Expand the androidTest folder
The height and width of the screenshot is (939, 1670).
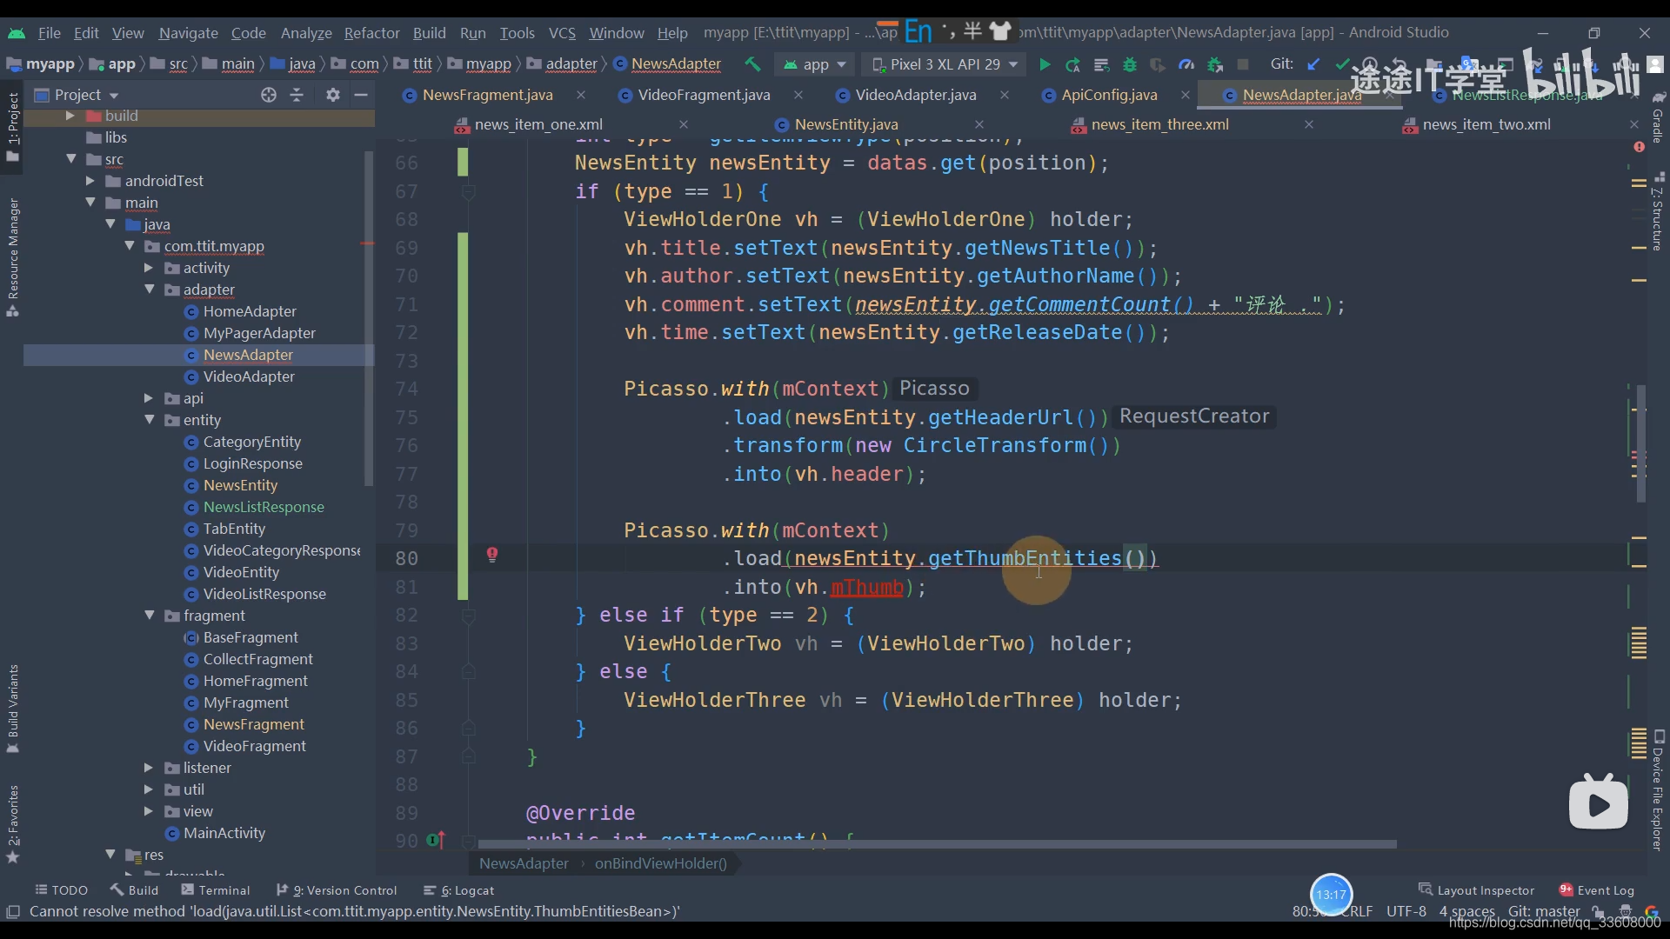(x=90, y=181)
